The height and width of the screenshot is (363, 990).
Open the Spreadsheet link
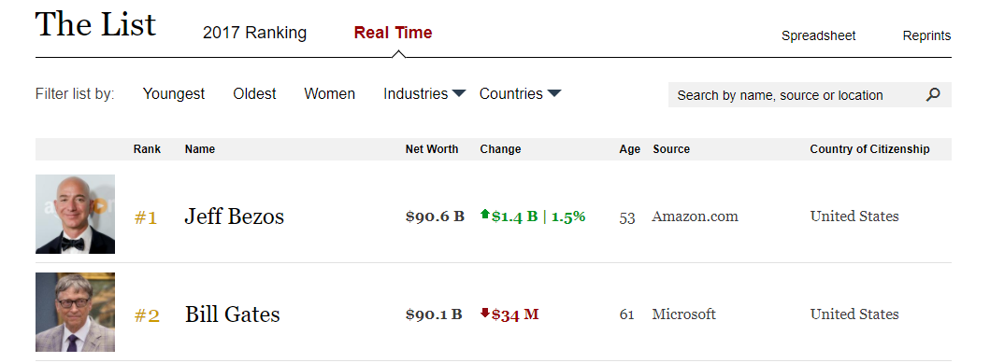818,35
